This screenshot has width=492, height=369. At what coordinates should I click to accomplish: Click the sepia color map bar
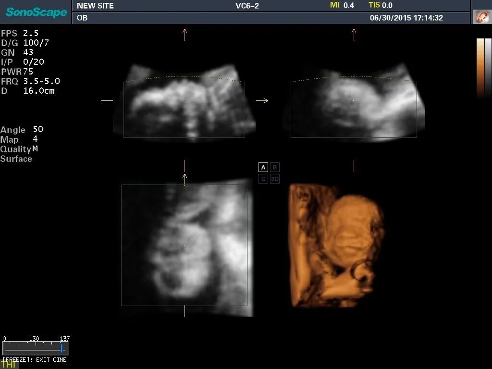point(480,67)
